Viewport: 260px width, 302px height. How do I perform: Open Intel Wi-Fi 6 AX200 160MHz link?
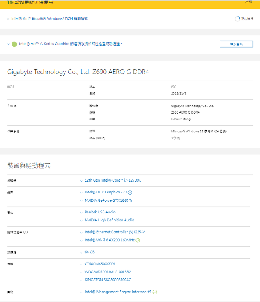(110, 240)
